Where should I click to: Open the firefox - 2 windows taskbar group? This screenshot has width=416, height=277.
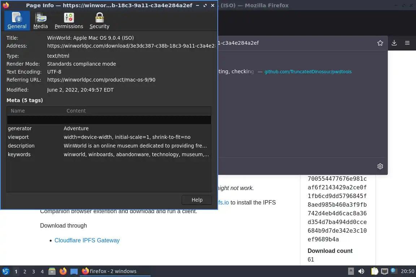click(x=115, y=271)
